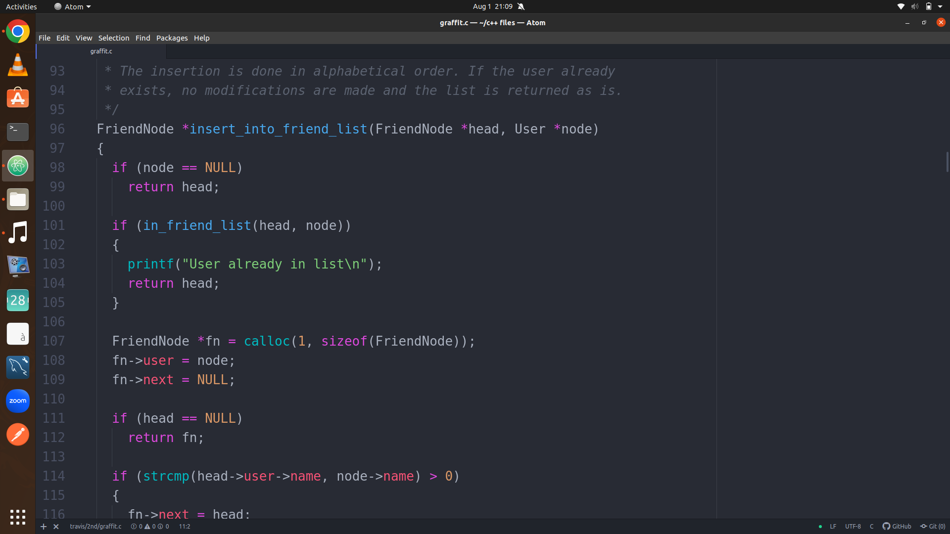The height and width of the screenshot is (534, 950).
Task: Switch to the graffit.c tab
Action: coord(101,51)
